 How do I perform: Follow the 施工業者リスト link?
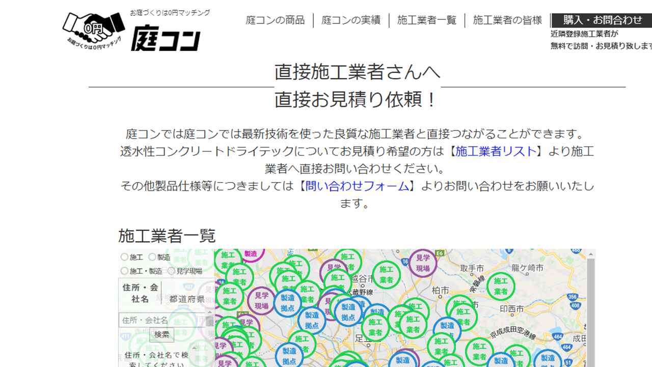(x=496, y=151)
